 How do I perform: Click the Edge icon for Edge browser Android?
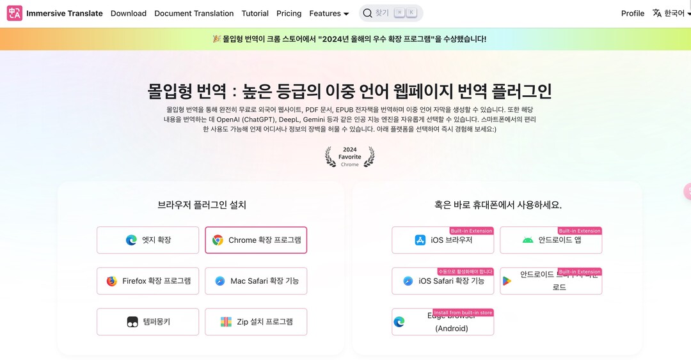coord(399,322)
